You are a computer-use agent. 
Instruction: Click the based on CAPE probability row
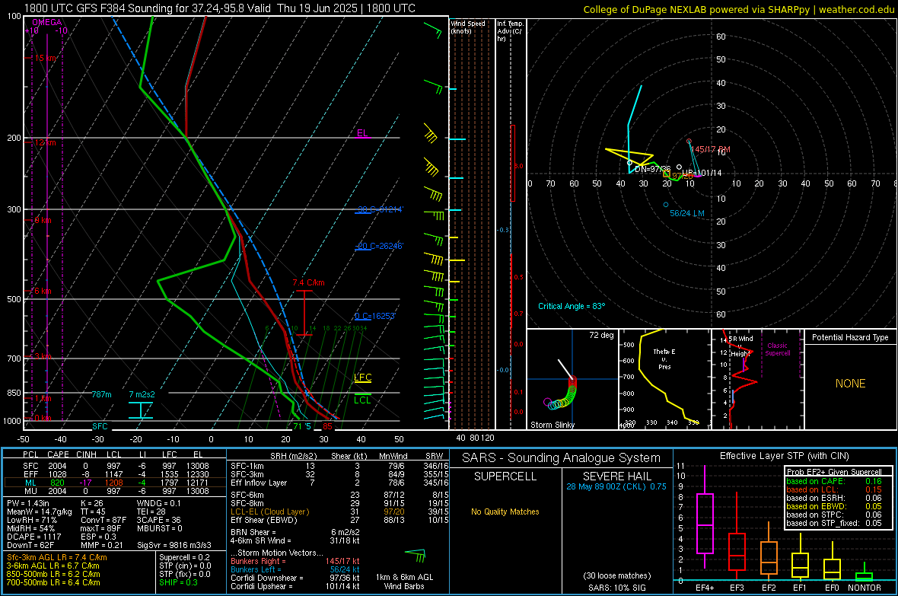coord(834,481)
